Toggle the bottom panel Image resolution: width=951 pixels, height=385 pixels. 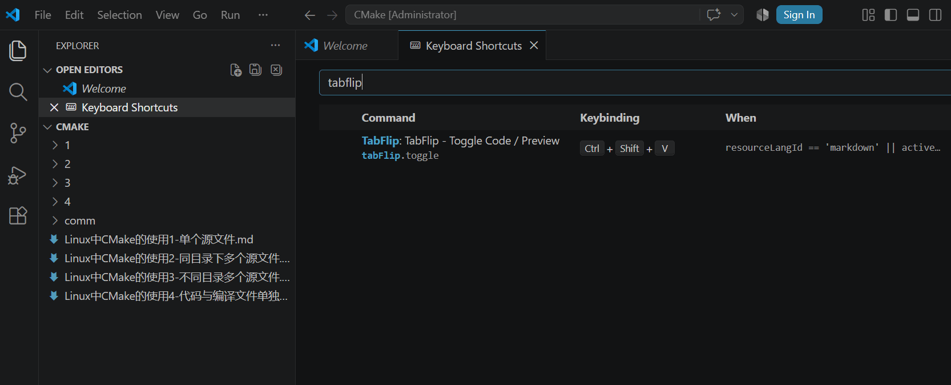[913, 15]
